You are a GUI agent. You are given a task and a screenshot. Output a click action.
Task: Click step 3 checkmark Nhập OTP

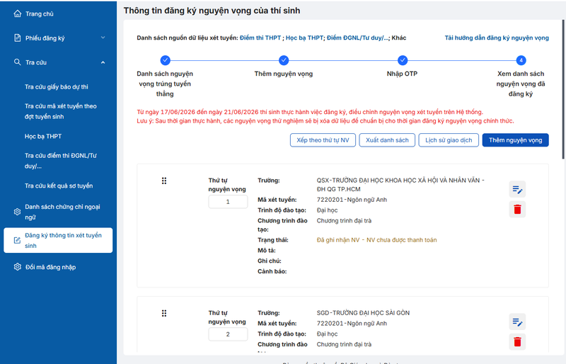(x=403, y=60)
